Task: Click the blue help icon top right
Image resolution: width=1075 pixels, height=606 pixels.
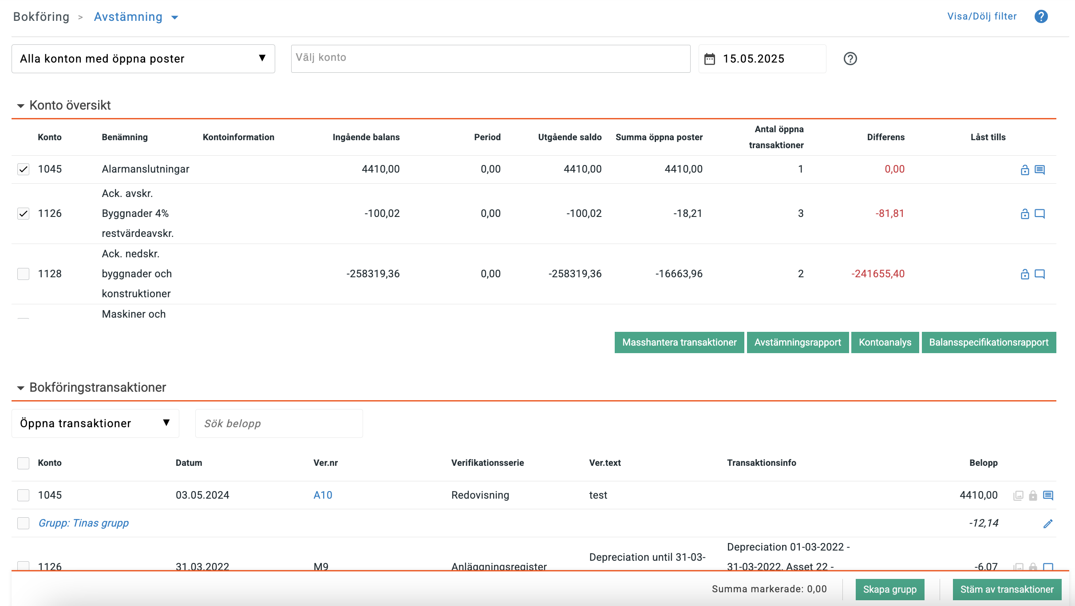Action: [x=1041, y=17]
